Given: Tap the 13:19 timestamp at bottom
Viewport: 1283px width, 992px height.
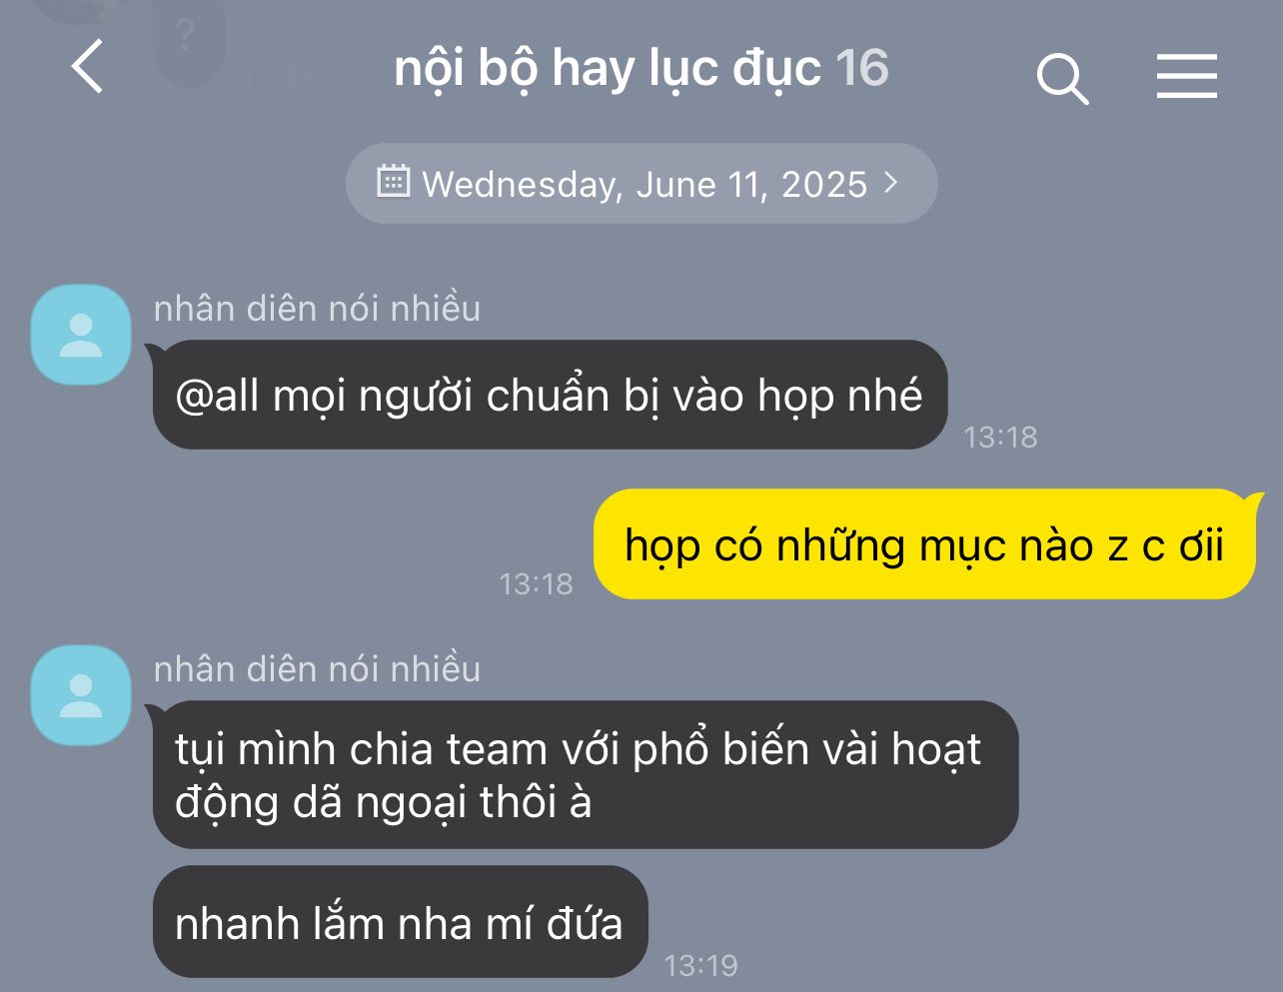Looking at the screenshot, I should [x=700, y=965].
